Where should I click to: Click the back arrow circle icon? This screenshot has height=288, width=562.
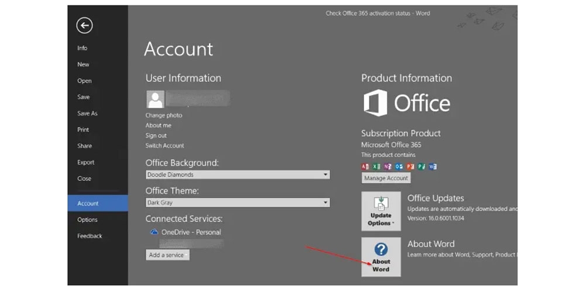point(84,25)
